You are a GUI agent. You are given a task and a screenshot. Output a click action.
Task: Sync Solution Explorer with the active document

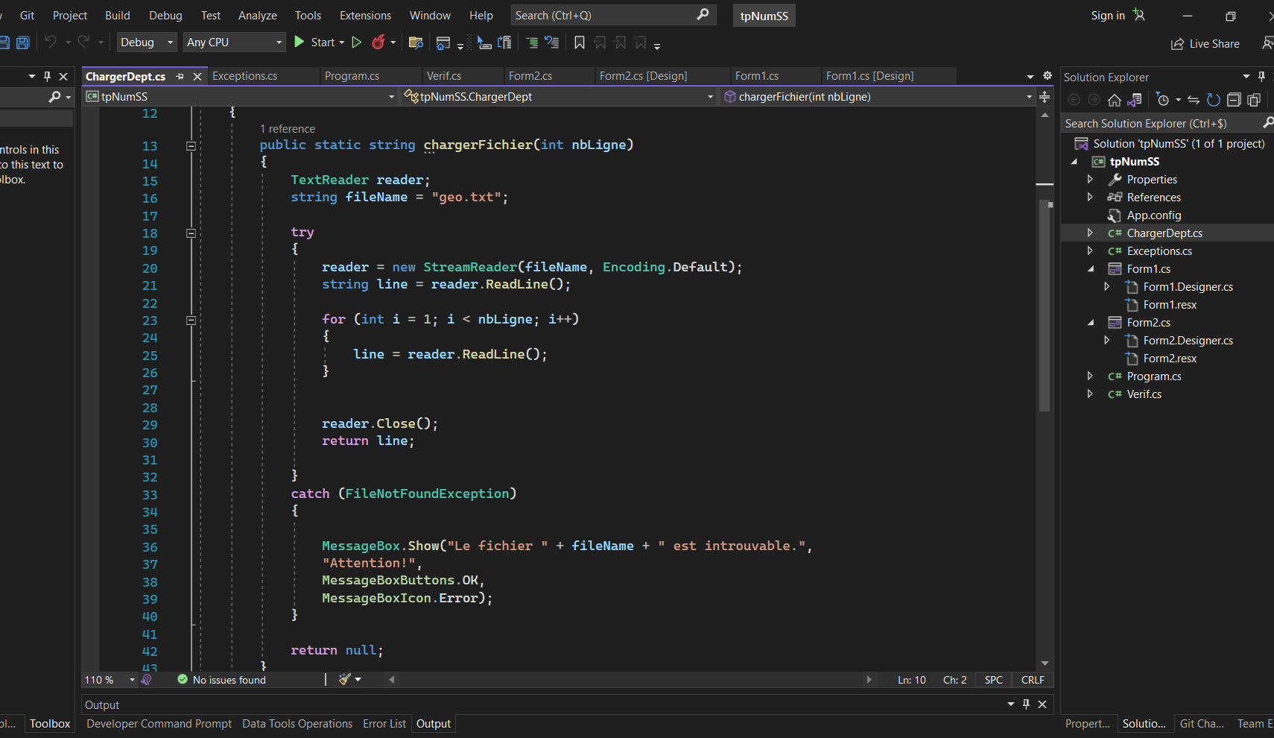(1194, 100)
